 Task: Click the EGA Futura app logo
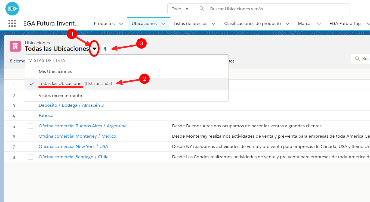[12, 9]
